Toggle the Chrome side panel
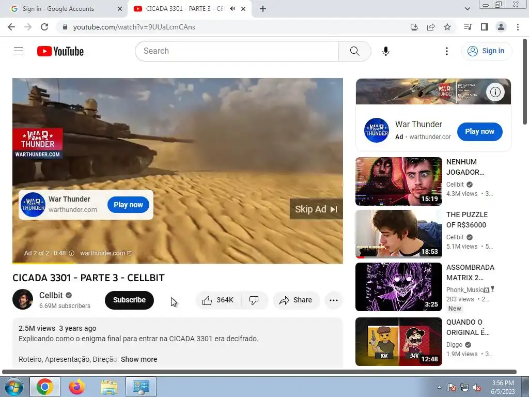 [x=485, y=27]
